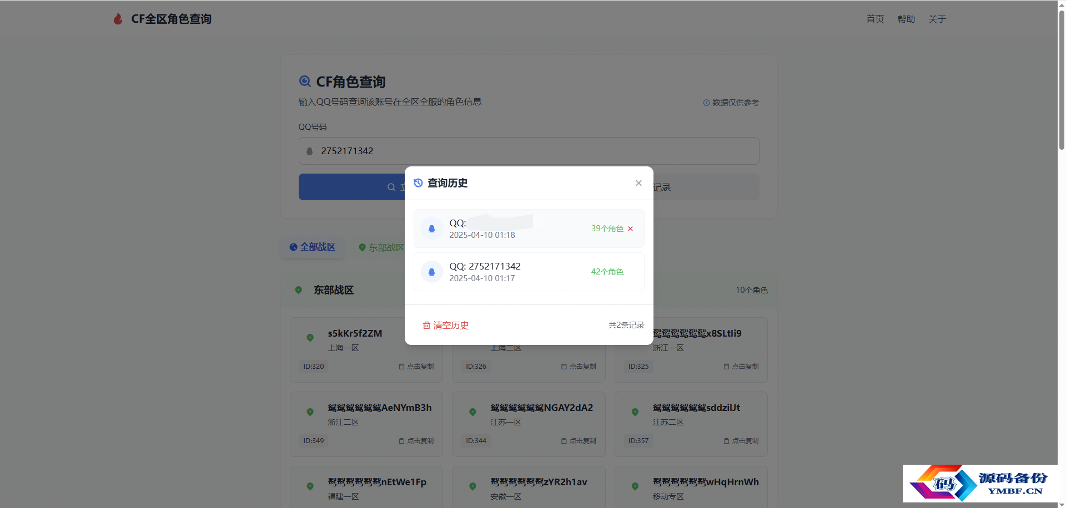The width and height of the screenshot is (1066, 508).
Task: Click the 39个角色 count label
Action: (x=607, y=228)
